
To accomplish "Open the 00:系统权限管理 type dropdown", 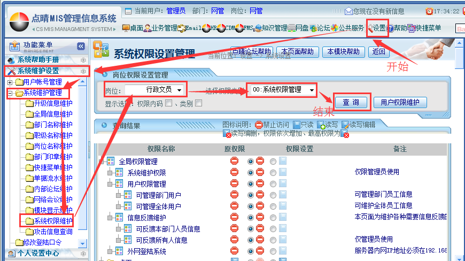I will 282,90.
